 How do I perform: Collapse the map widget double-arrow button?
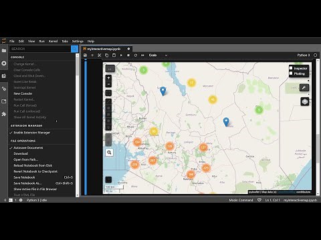point(110,69)
